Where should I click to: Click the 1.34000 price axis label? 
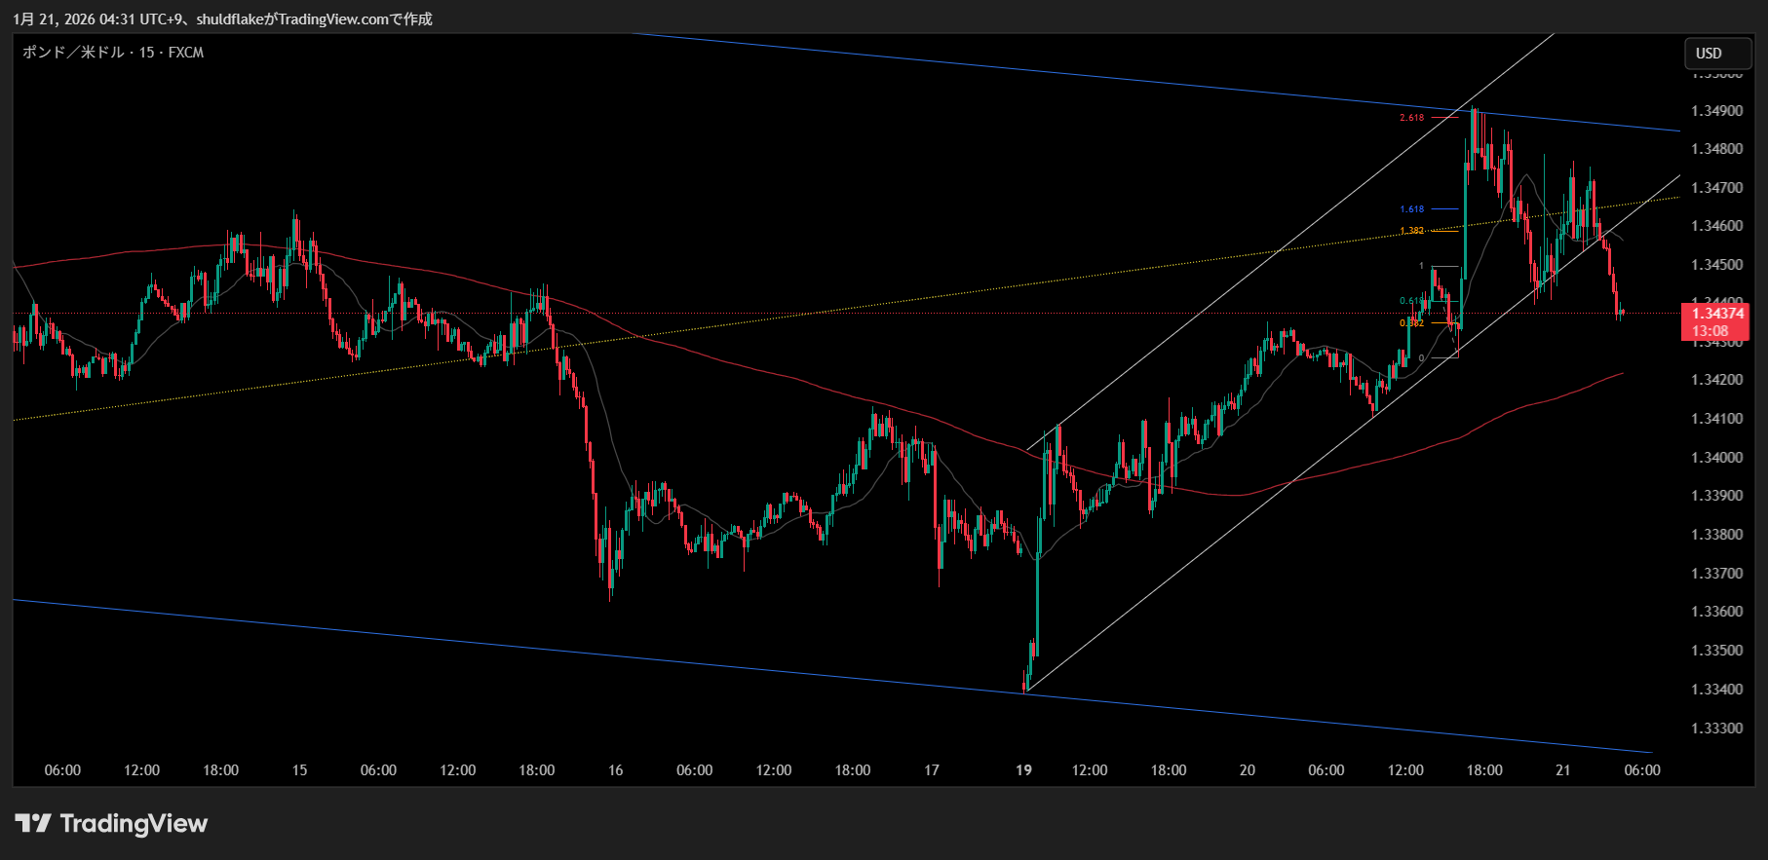point(1716,458)
